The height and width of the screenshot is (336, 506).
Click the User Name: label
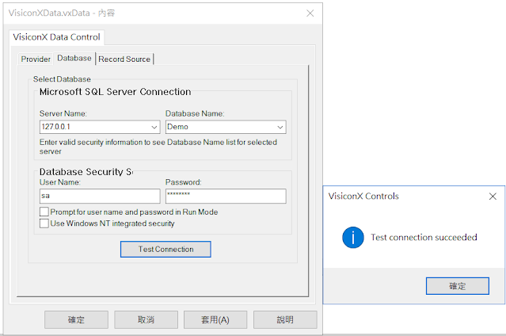click(60, 182)
